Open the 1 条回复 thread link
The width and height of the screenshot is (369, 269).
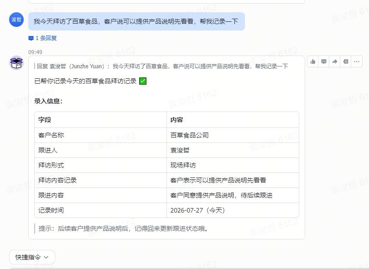pos(46,38)
